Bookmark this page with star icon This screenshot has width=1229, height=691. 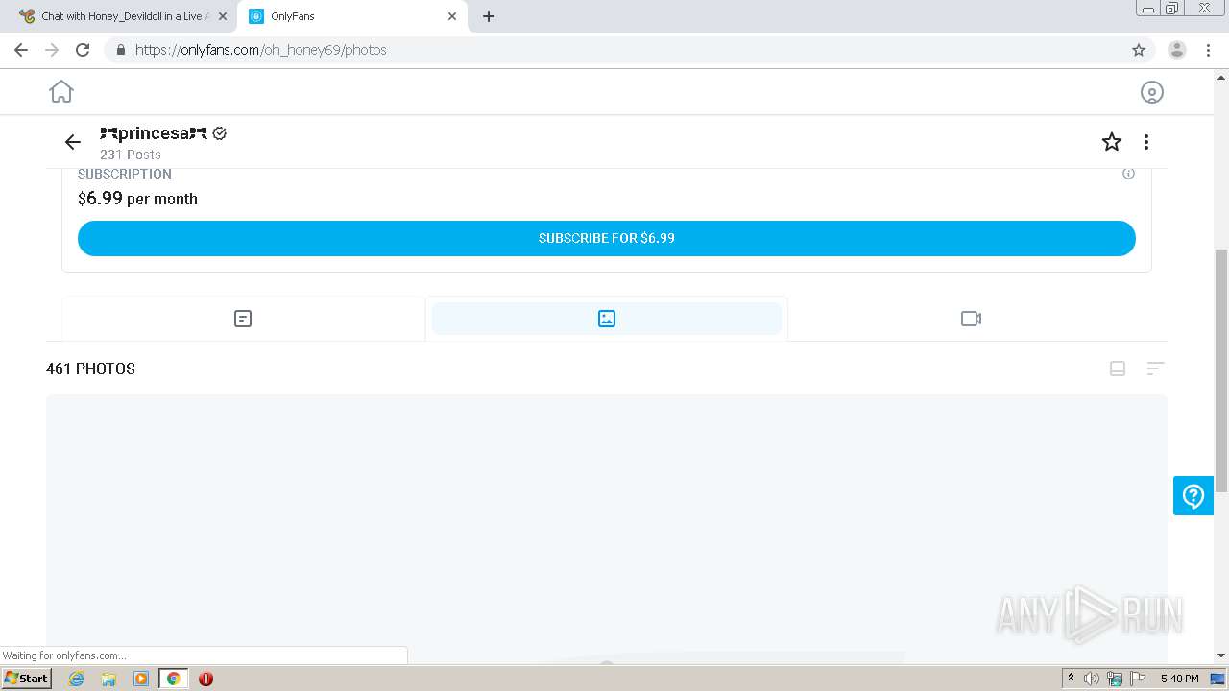[x=1139, y=50]
